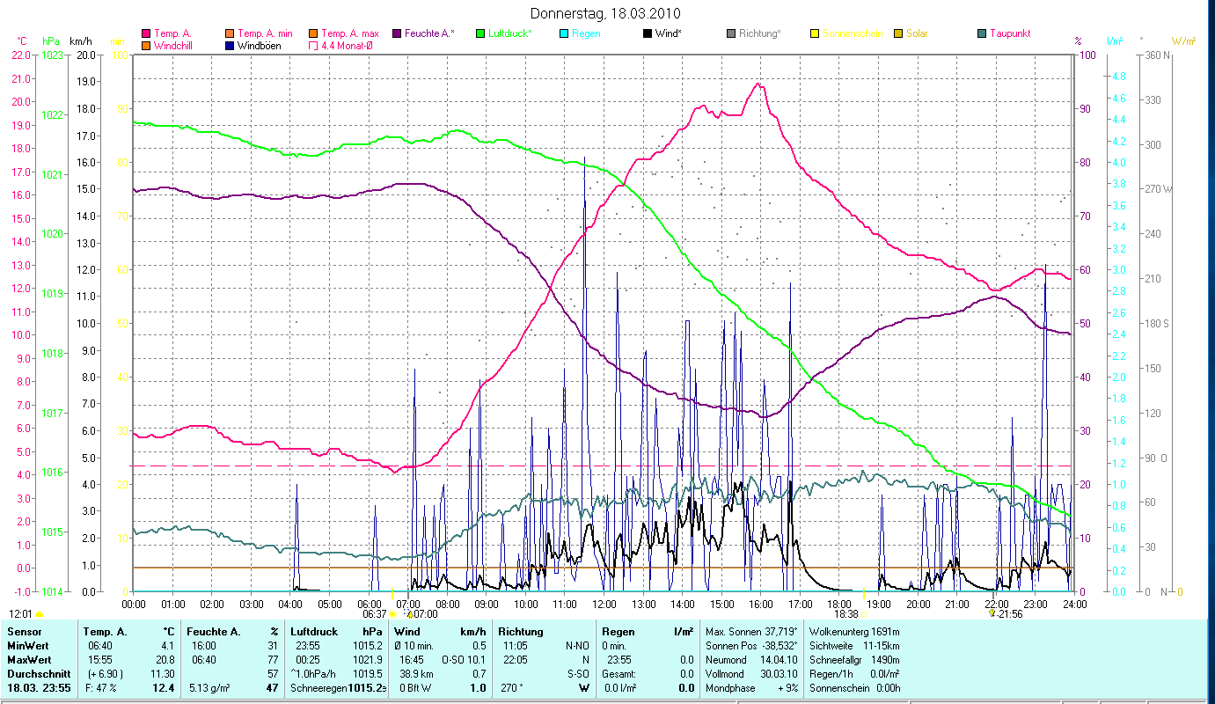Click the pink Temp. A. legend swatch
This screenshot has height=704, width=1215.
tap(146, 33)
